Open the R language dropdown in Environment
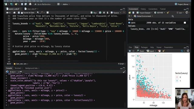The width and height of the screenshot is (194, 109). pyautogui.click(x=130, y=16)
